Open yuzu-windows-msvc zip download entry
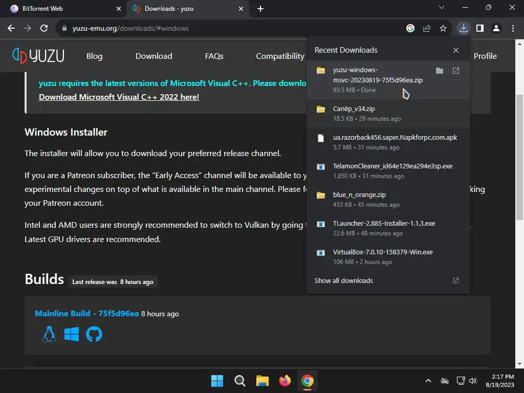Screen dimensions: 524x393 [388, 79]
